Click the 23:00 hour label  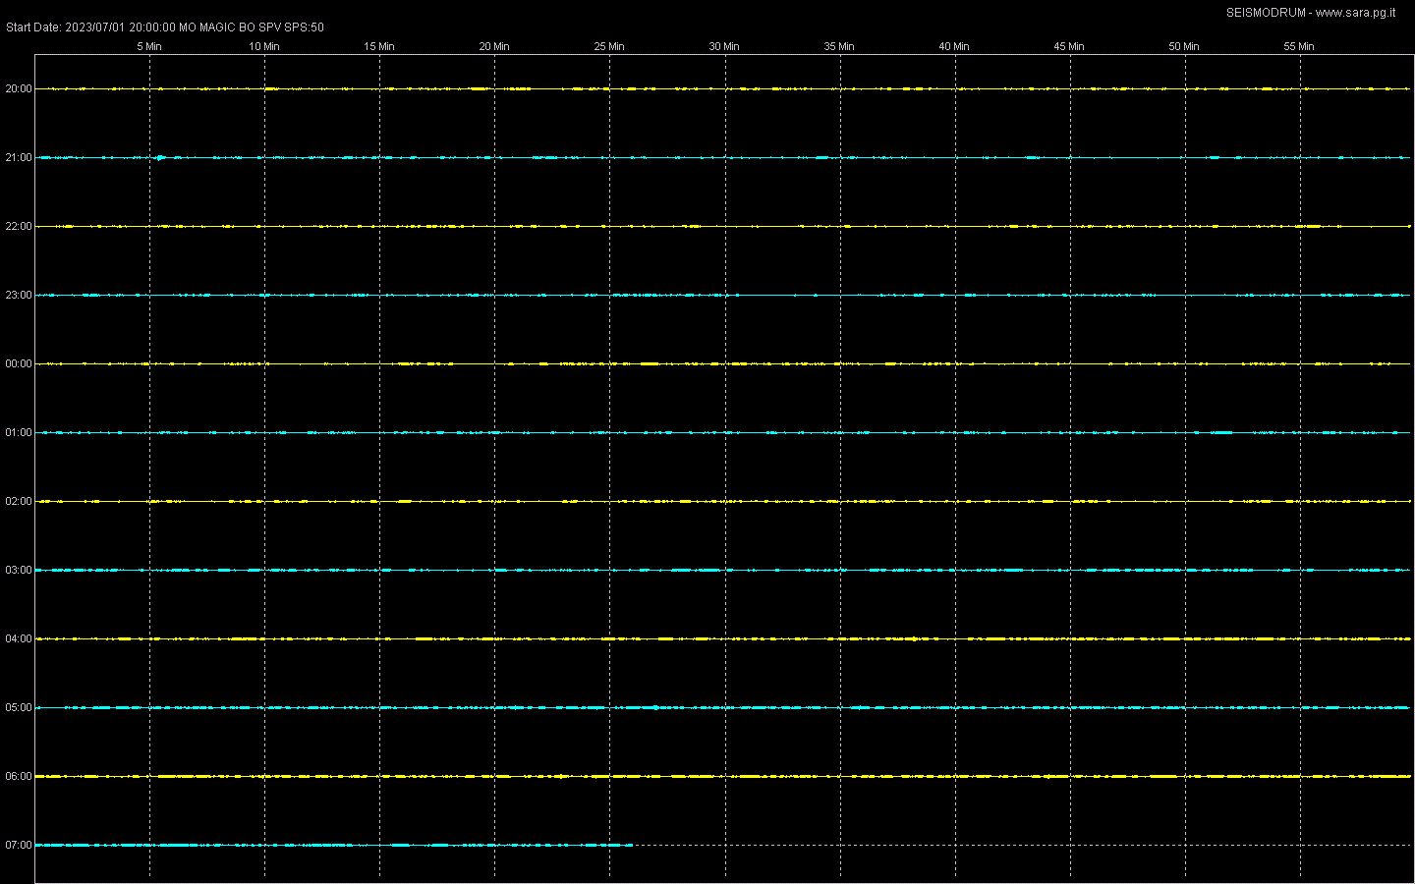point(19,295)
